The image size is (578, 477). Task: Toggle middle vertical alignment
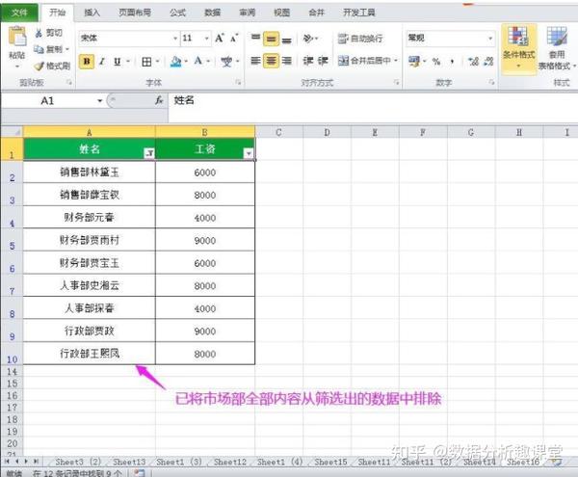click(271, 39)
